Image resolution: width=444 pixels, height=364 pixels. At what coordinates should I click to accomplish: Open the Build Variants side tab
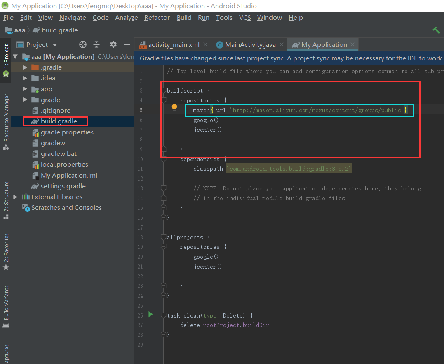point(6,307)
